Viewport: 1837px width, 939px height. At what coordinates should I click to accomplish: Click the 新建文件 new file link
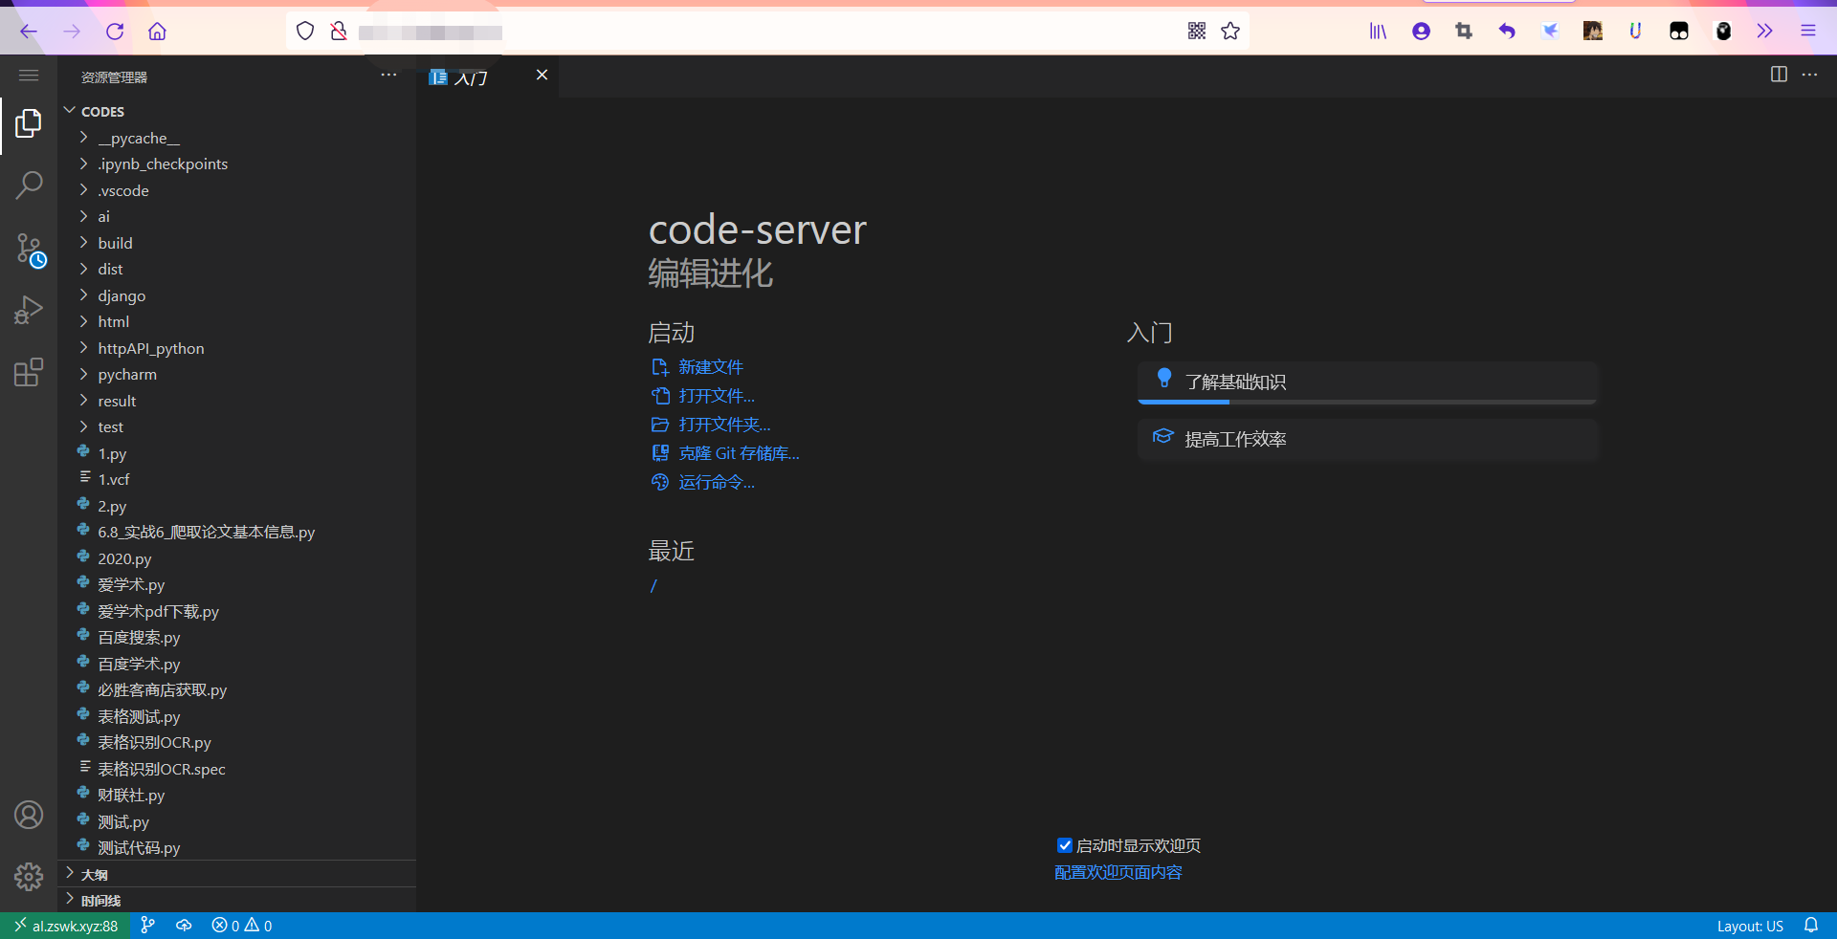711,367
